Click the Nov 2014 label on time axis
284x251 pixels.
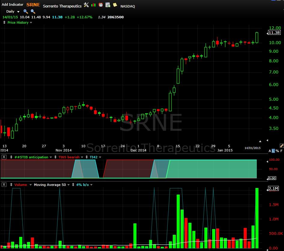pos(64,150)
